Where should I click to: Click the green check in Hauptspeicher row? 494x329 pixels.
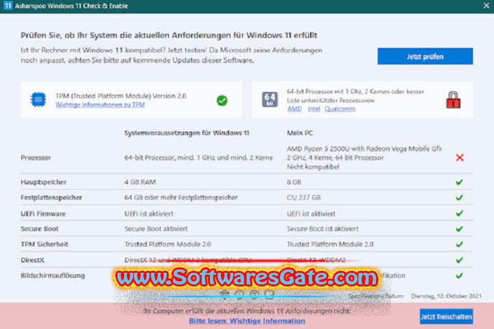pyautogui.click(x=459, y=182)
